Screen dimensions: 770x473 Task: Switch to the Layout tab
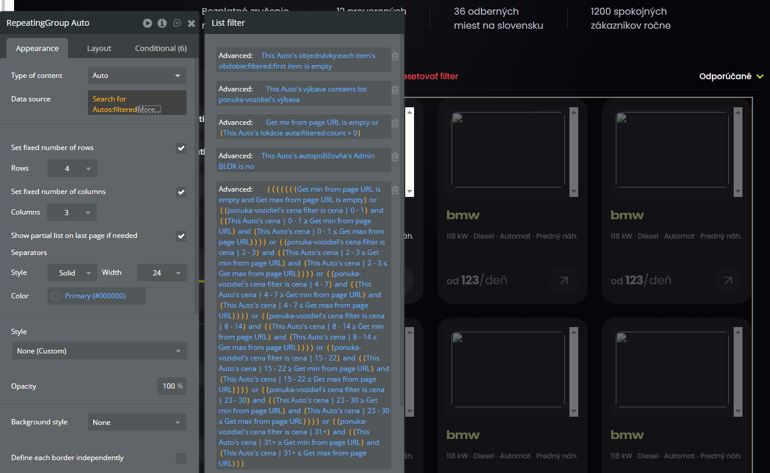pos(99,48)
